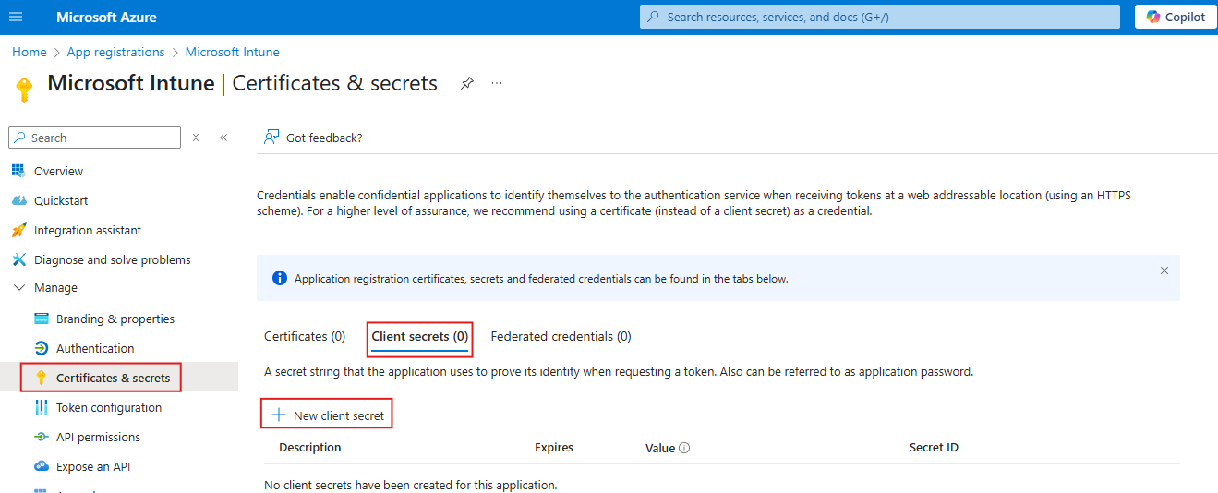The height and width of the screenshot is (493, 1218).
Task: Select Certificates & secrets in sidebar
Action: pyautogui.click(x=113, y=378)
